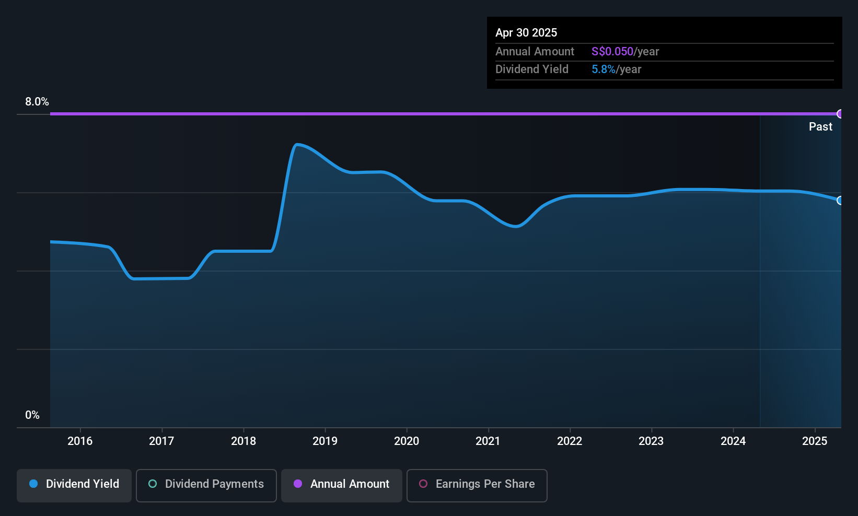Click the 2021 x-axis label
858x516 pixels.
click(488, 441)
